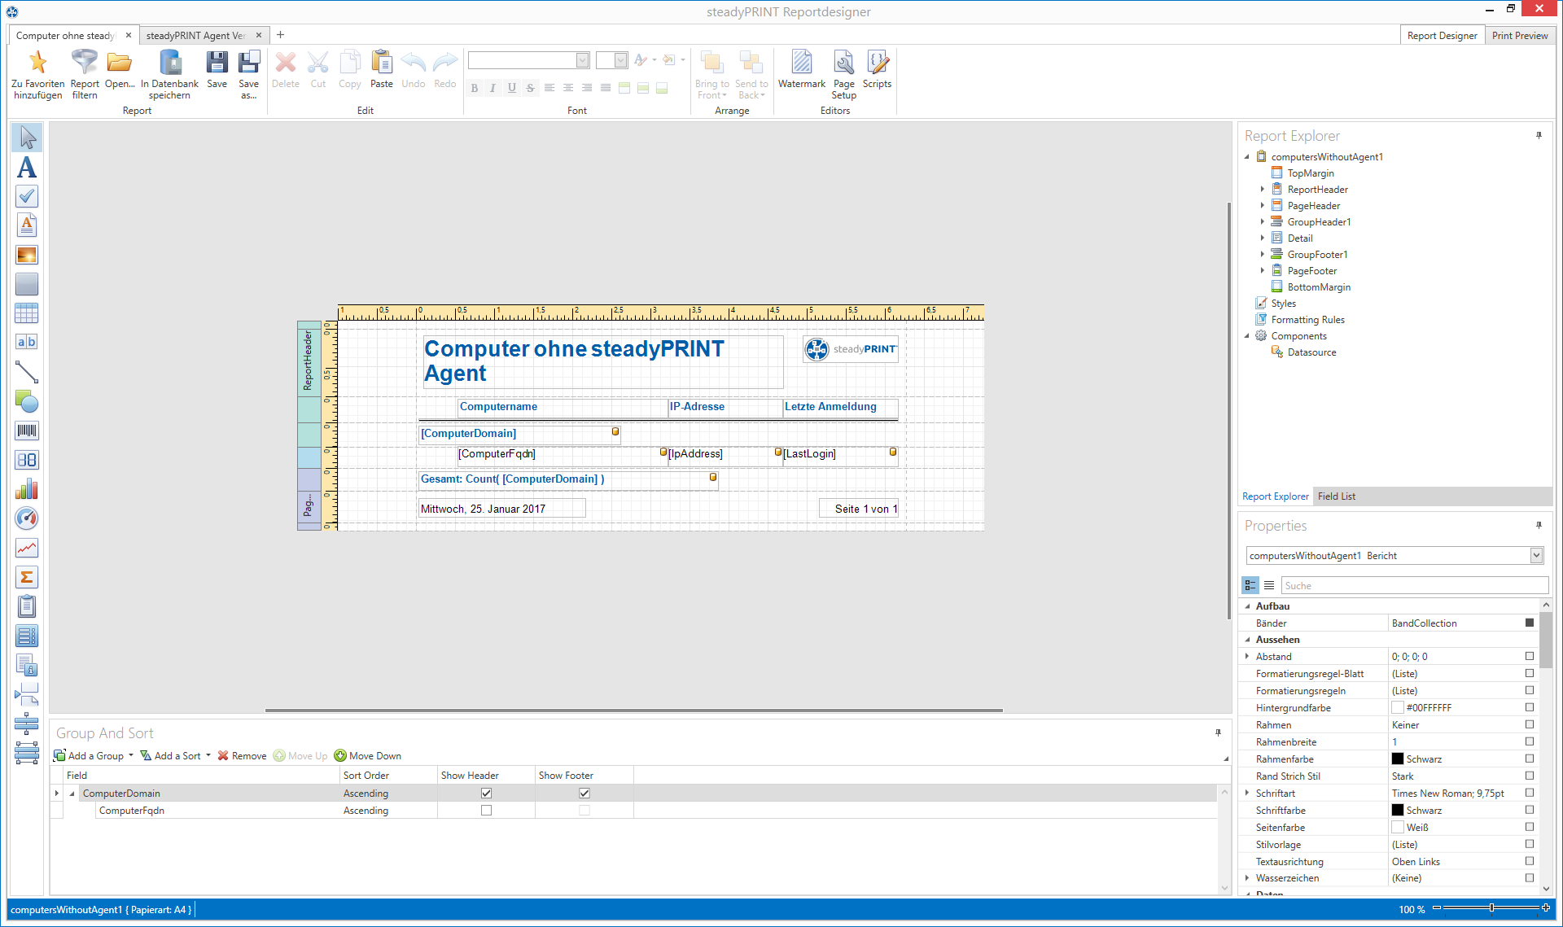Click Report filtern funnel icon
Screen dimensions: 1563x927
click(x=85, y=63)
